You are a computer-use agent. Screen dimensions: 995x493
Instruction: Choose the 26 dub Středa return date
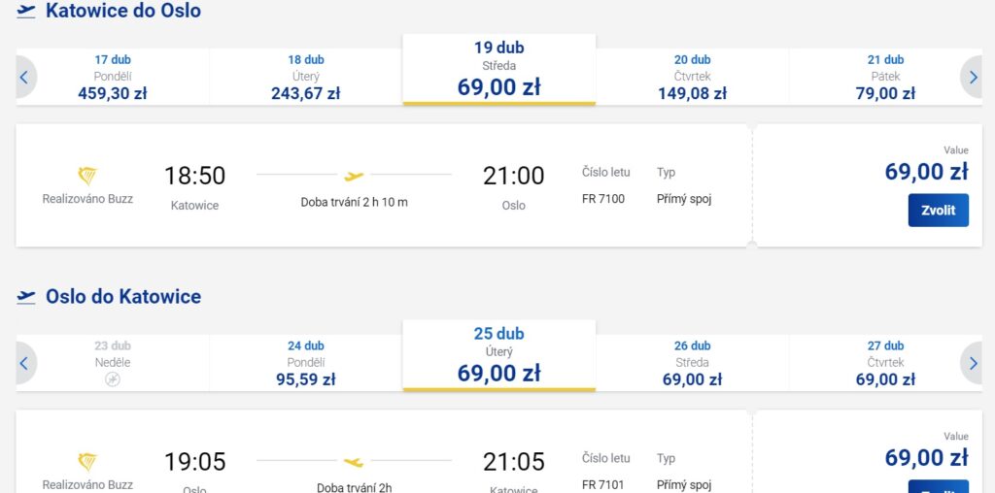(x=692, y=364)
